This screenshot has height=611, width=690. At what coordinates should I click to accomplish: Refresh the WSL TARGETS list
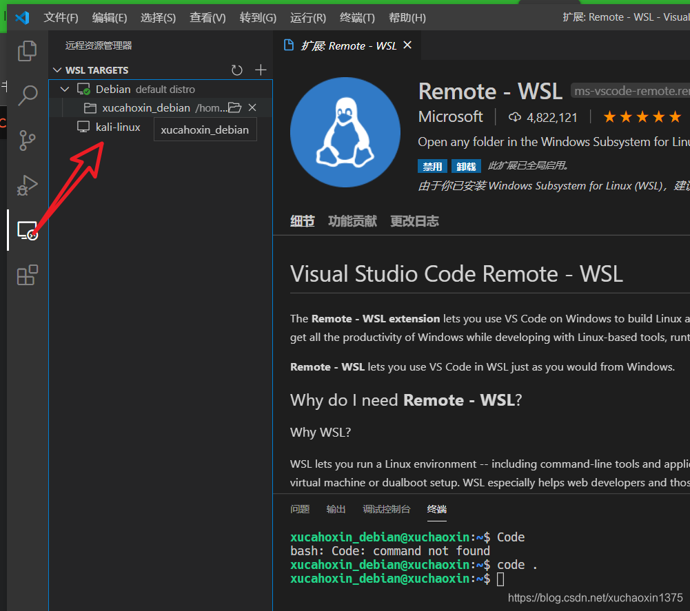(236, 70)
